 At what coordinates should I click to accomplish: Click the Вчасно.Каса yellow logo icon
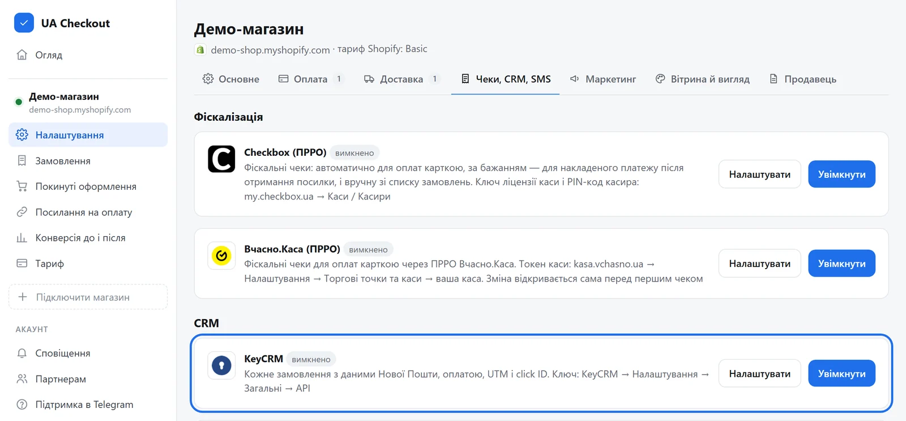click(x=221, y=256)
